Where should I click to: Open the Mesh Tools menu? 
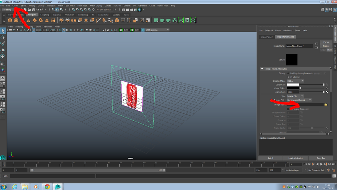point(82,5)
